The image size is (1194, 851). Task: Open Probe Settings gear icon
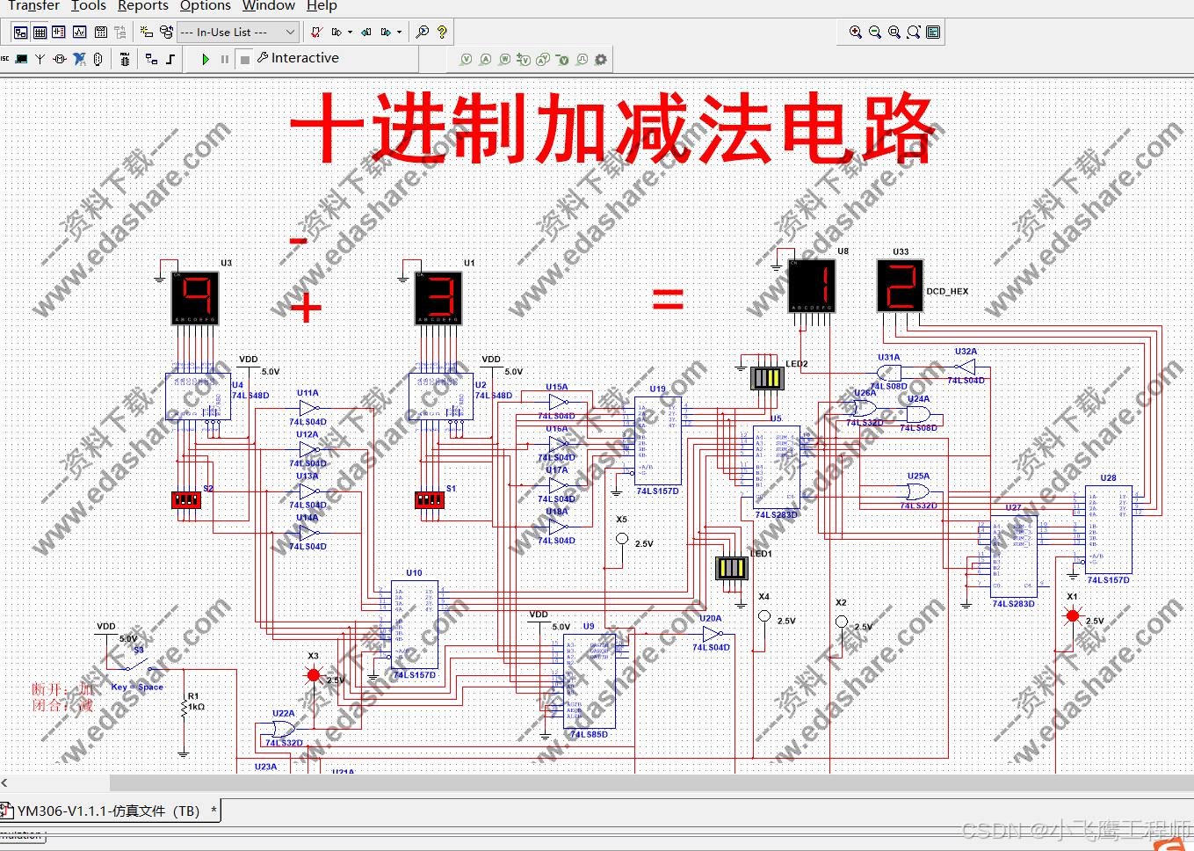point(601,60)
